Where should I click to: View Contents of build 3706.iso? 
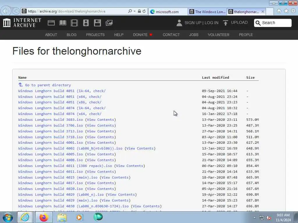(x=100, y=125)
